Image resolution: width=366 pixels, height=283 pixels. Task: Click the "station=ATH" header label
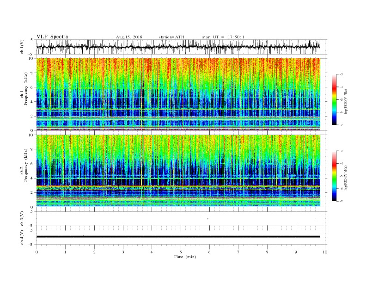(171, 37)
